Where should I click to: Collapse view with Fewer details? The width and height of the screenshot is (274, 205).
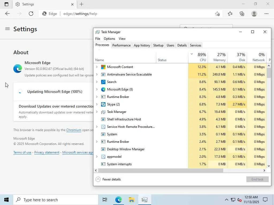point(108,179)
